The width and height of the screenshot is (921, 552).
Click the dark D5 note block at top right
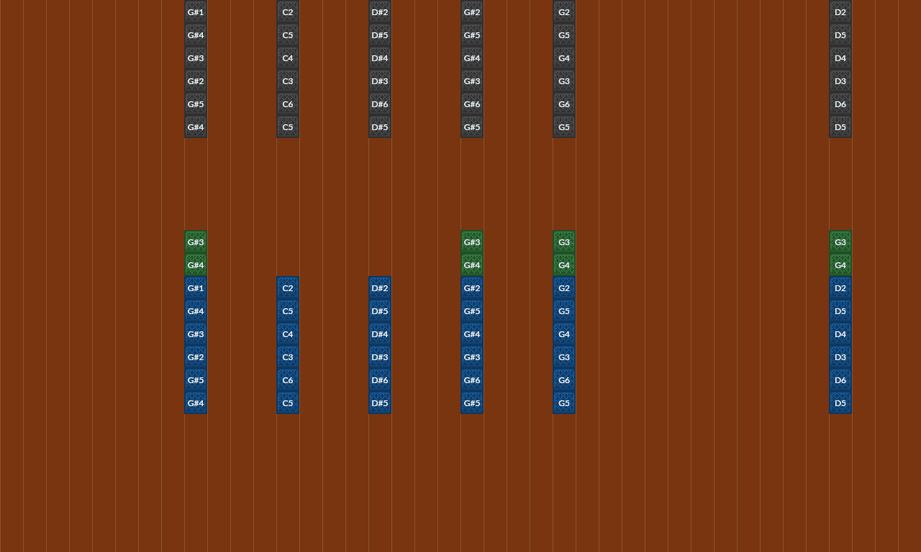coord(840,35)
